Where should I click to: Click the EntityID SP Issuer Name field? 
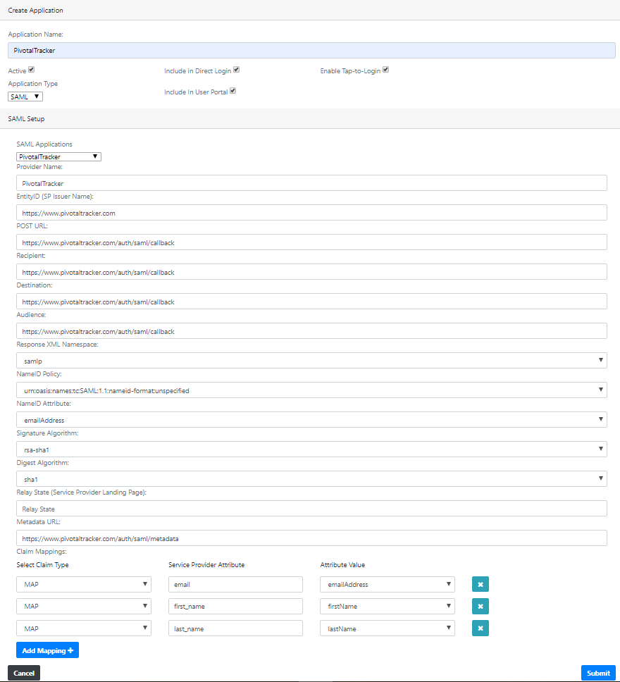click(311, 213)
